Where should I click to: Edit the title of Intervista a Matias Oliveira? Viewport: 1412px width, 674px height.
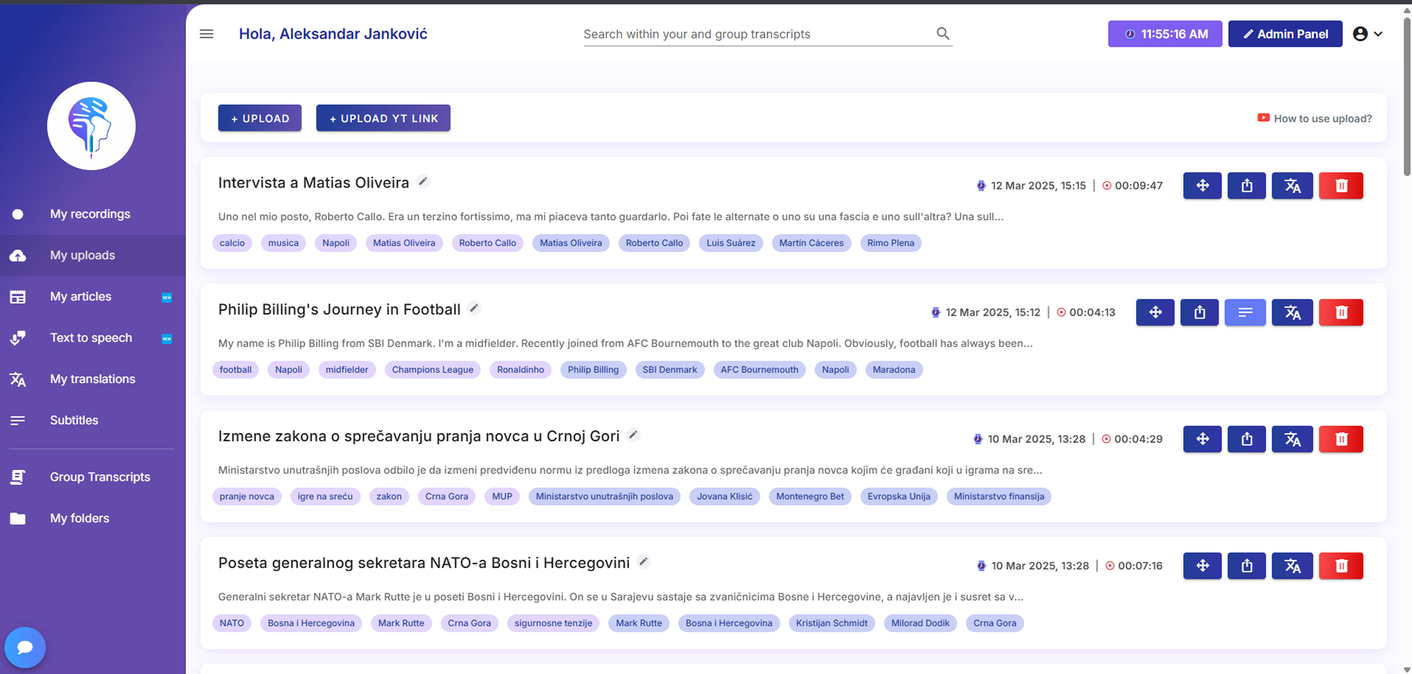pos(423,181)
